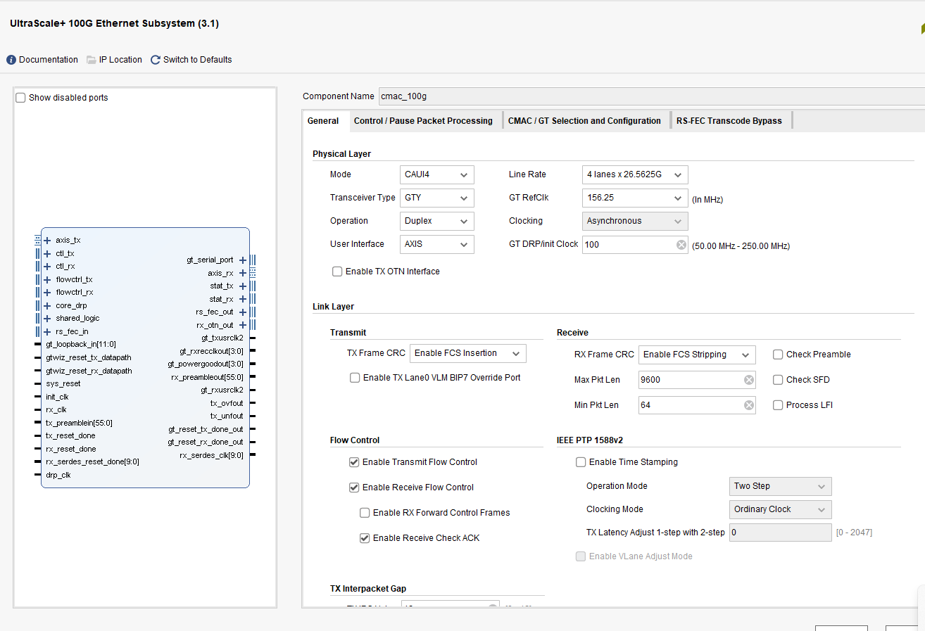This screenshot has height=631, width=925.
Task: Open the Line Rate dropdown
Action: click(x=635, y=174)
